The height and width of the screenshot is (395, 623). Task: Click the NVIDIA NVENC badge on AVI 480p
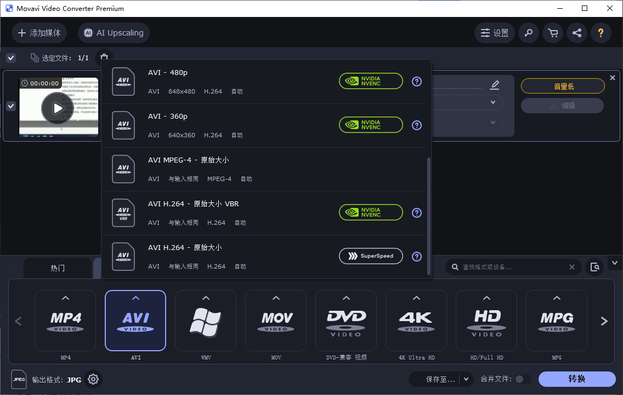tap(371, 81)
